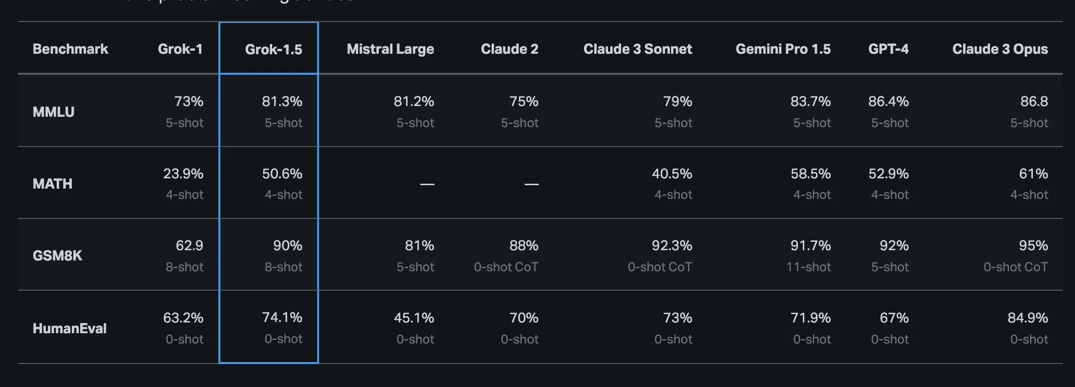Image resolution: width=1075 pixels, height=387 pixels.
Task: Select the MMLU row label
Action: pos(53,112)
